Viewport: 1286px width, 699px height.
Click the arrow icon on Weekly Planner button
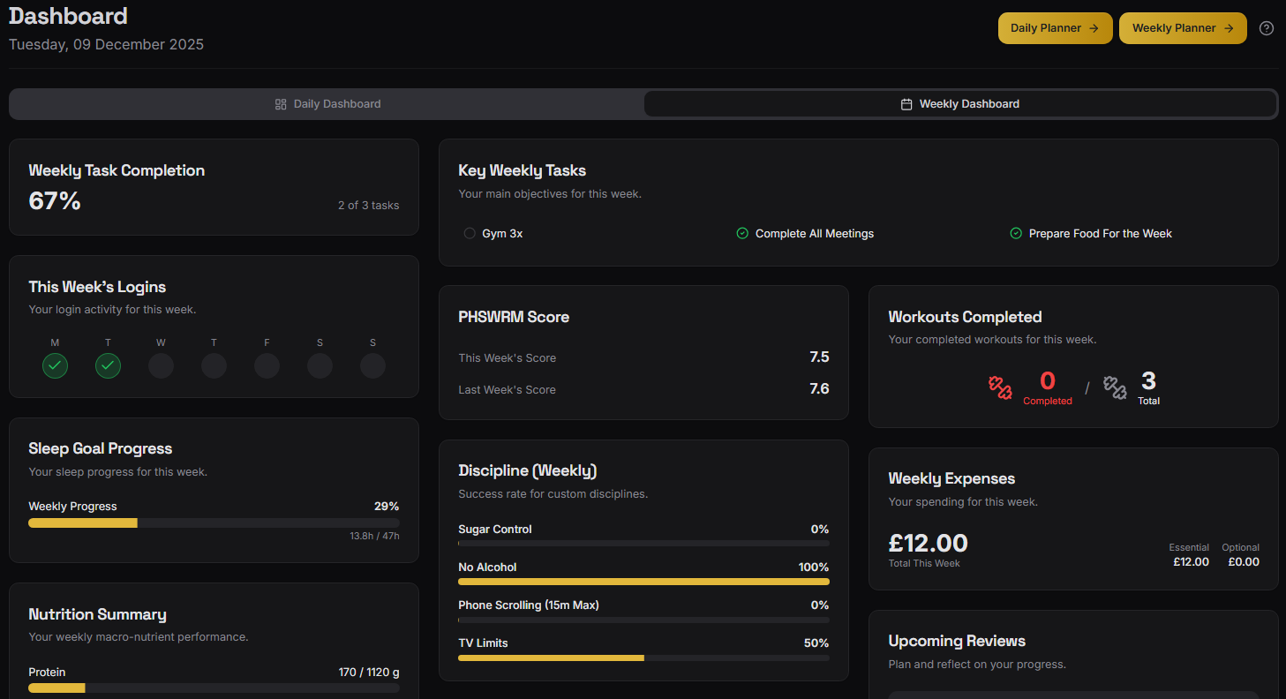point(1229,27)
